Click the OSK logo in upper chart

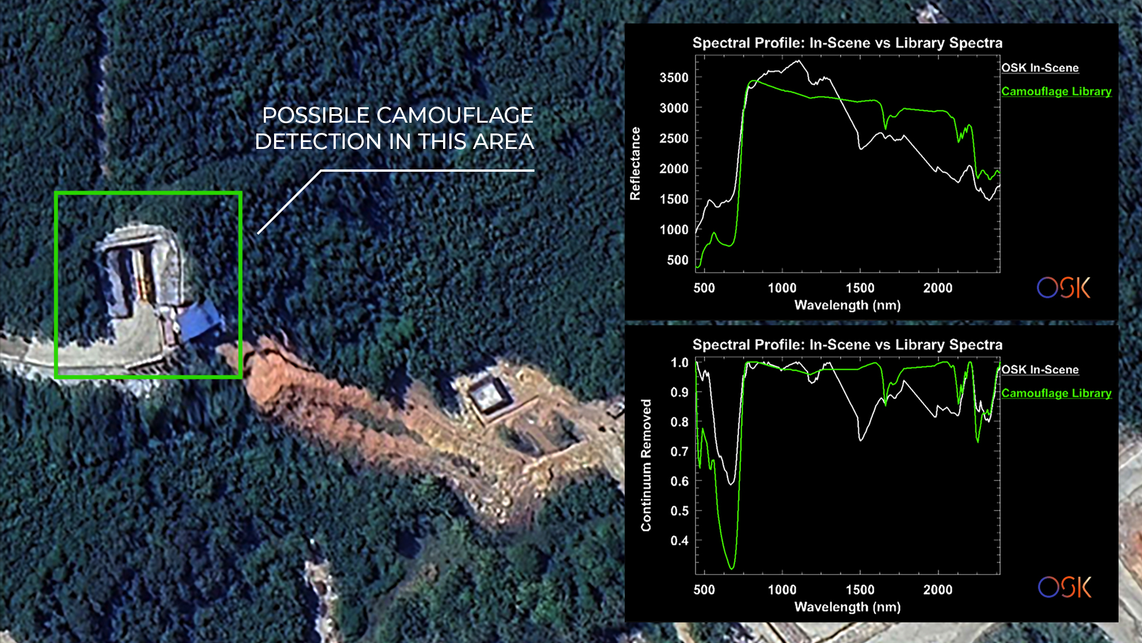pos(1063,288)
